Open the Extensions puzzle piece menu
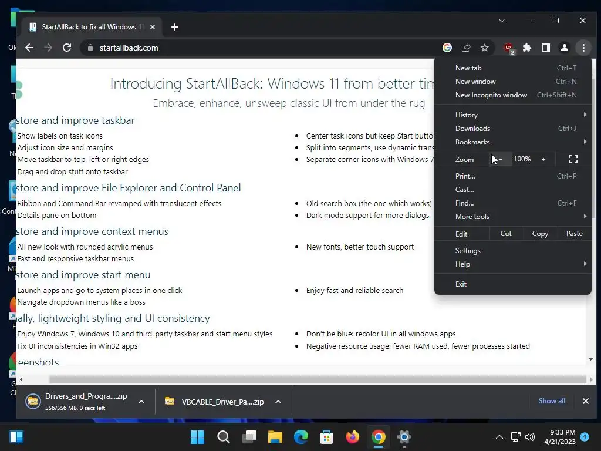 [x=527, y=48]
